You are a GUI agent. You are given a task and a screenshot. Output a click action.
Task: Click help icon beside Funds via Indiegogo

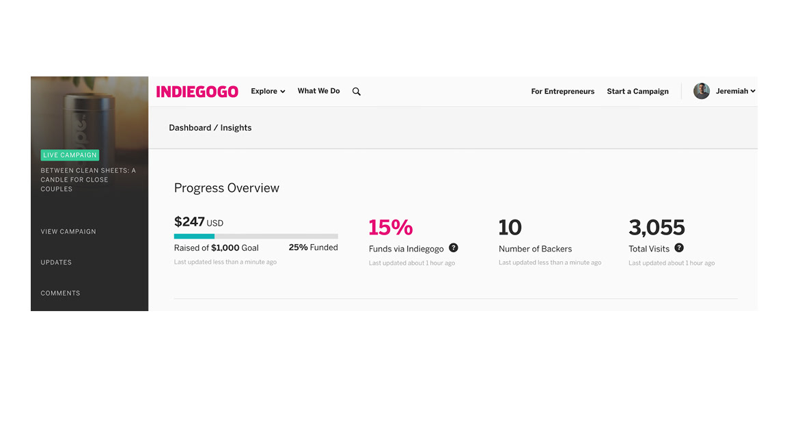tap(453, 247)
